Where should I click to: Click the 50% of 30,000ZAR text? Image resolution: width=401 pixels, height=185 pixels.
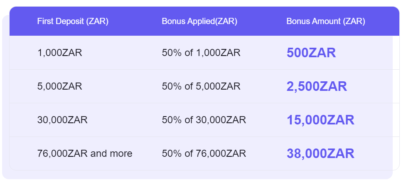pos(204,120)
